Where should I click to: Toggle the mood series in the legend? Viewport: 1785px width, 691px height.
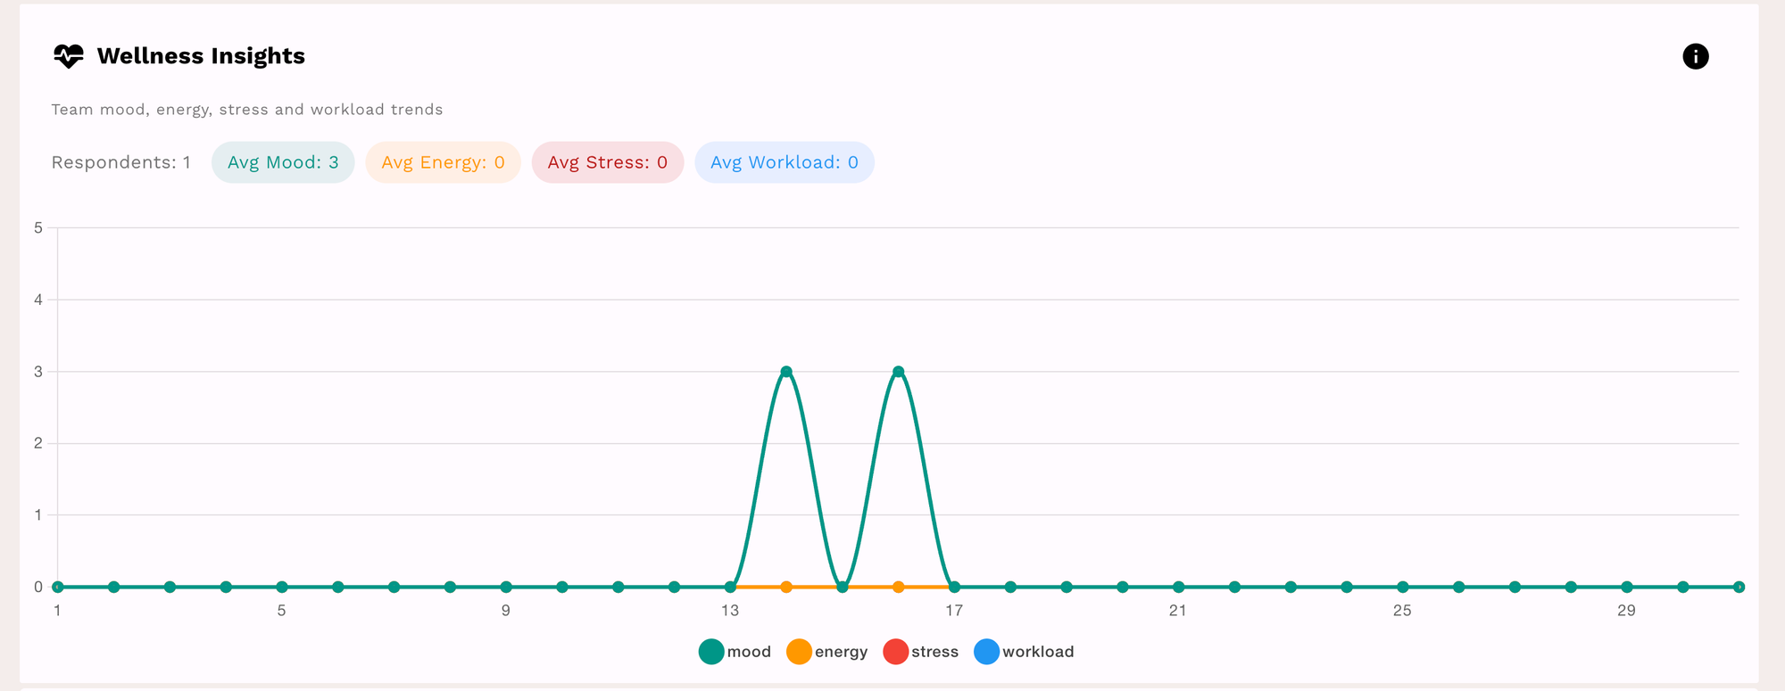pyautogui.click(x=735, y=652)
